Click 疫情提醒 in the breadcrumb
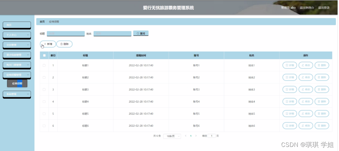Viewport: 339px width, 151px height. 54,22
